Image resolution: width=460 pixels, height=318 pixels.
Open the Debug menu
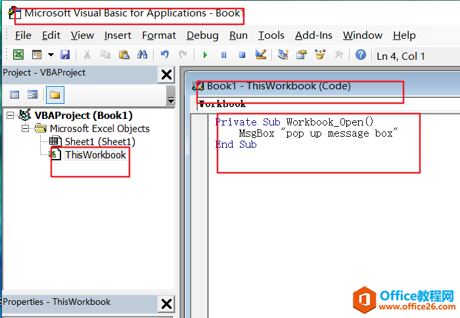[x=202, y=35]
